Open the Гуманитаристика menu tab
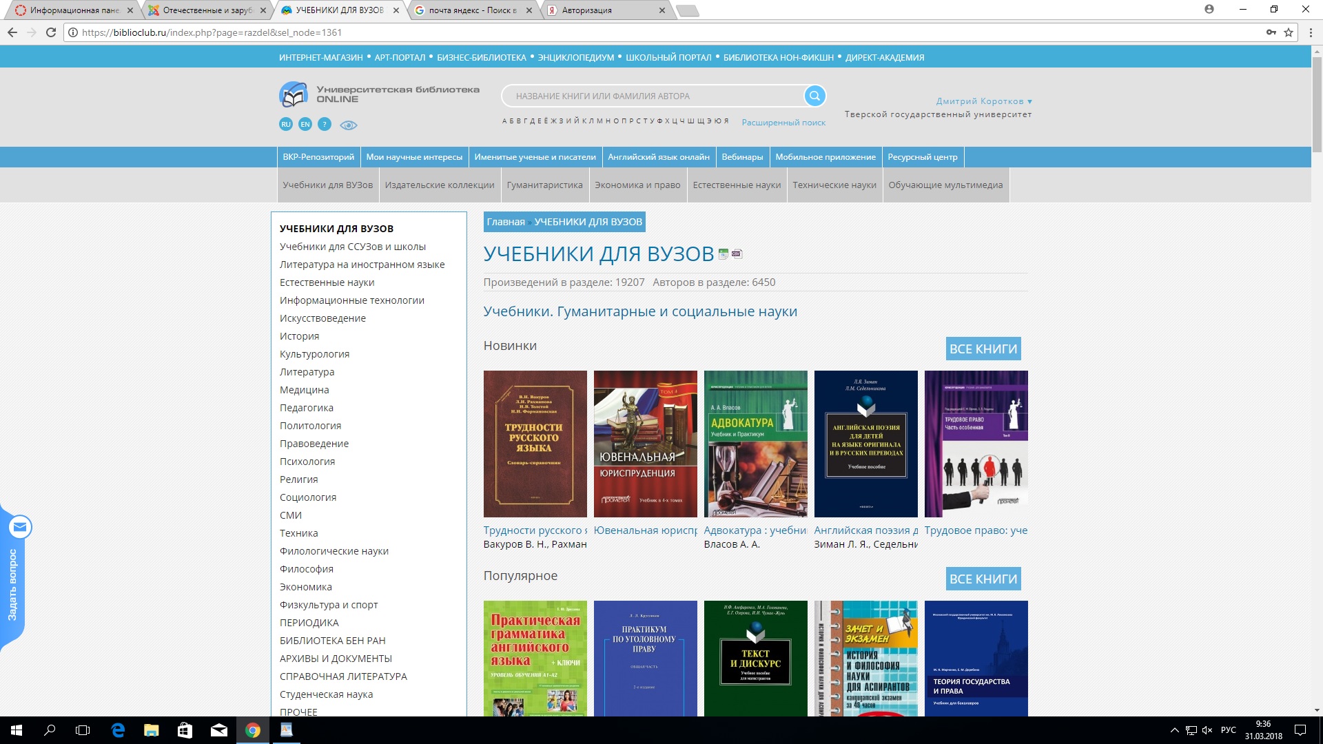The width and height of the screenshot is (1323, 744). (x=544, y=185)
